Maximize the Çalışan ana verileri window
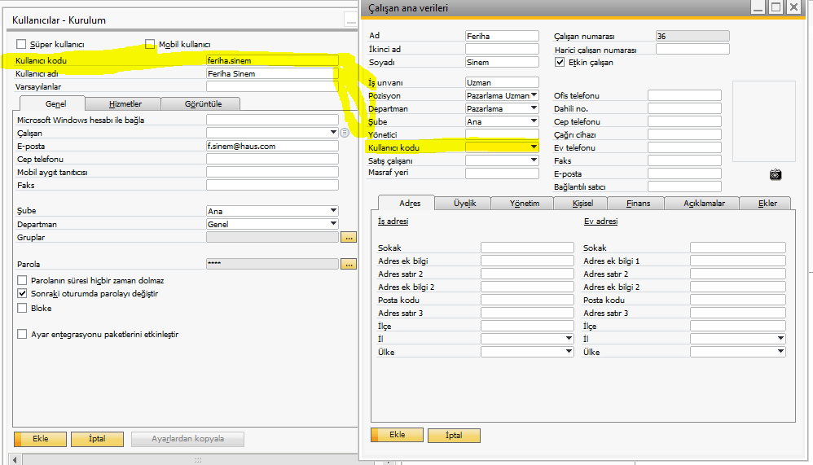Viewport: 813px width, 465px height. pyautogui.click(x=776, y=7)
